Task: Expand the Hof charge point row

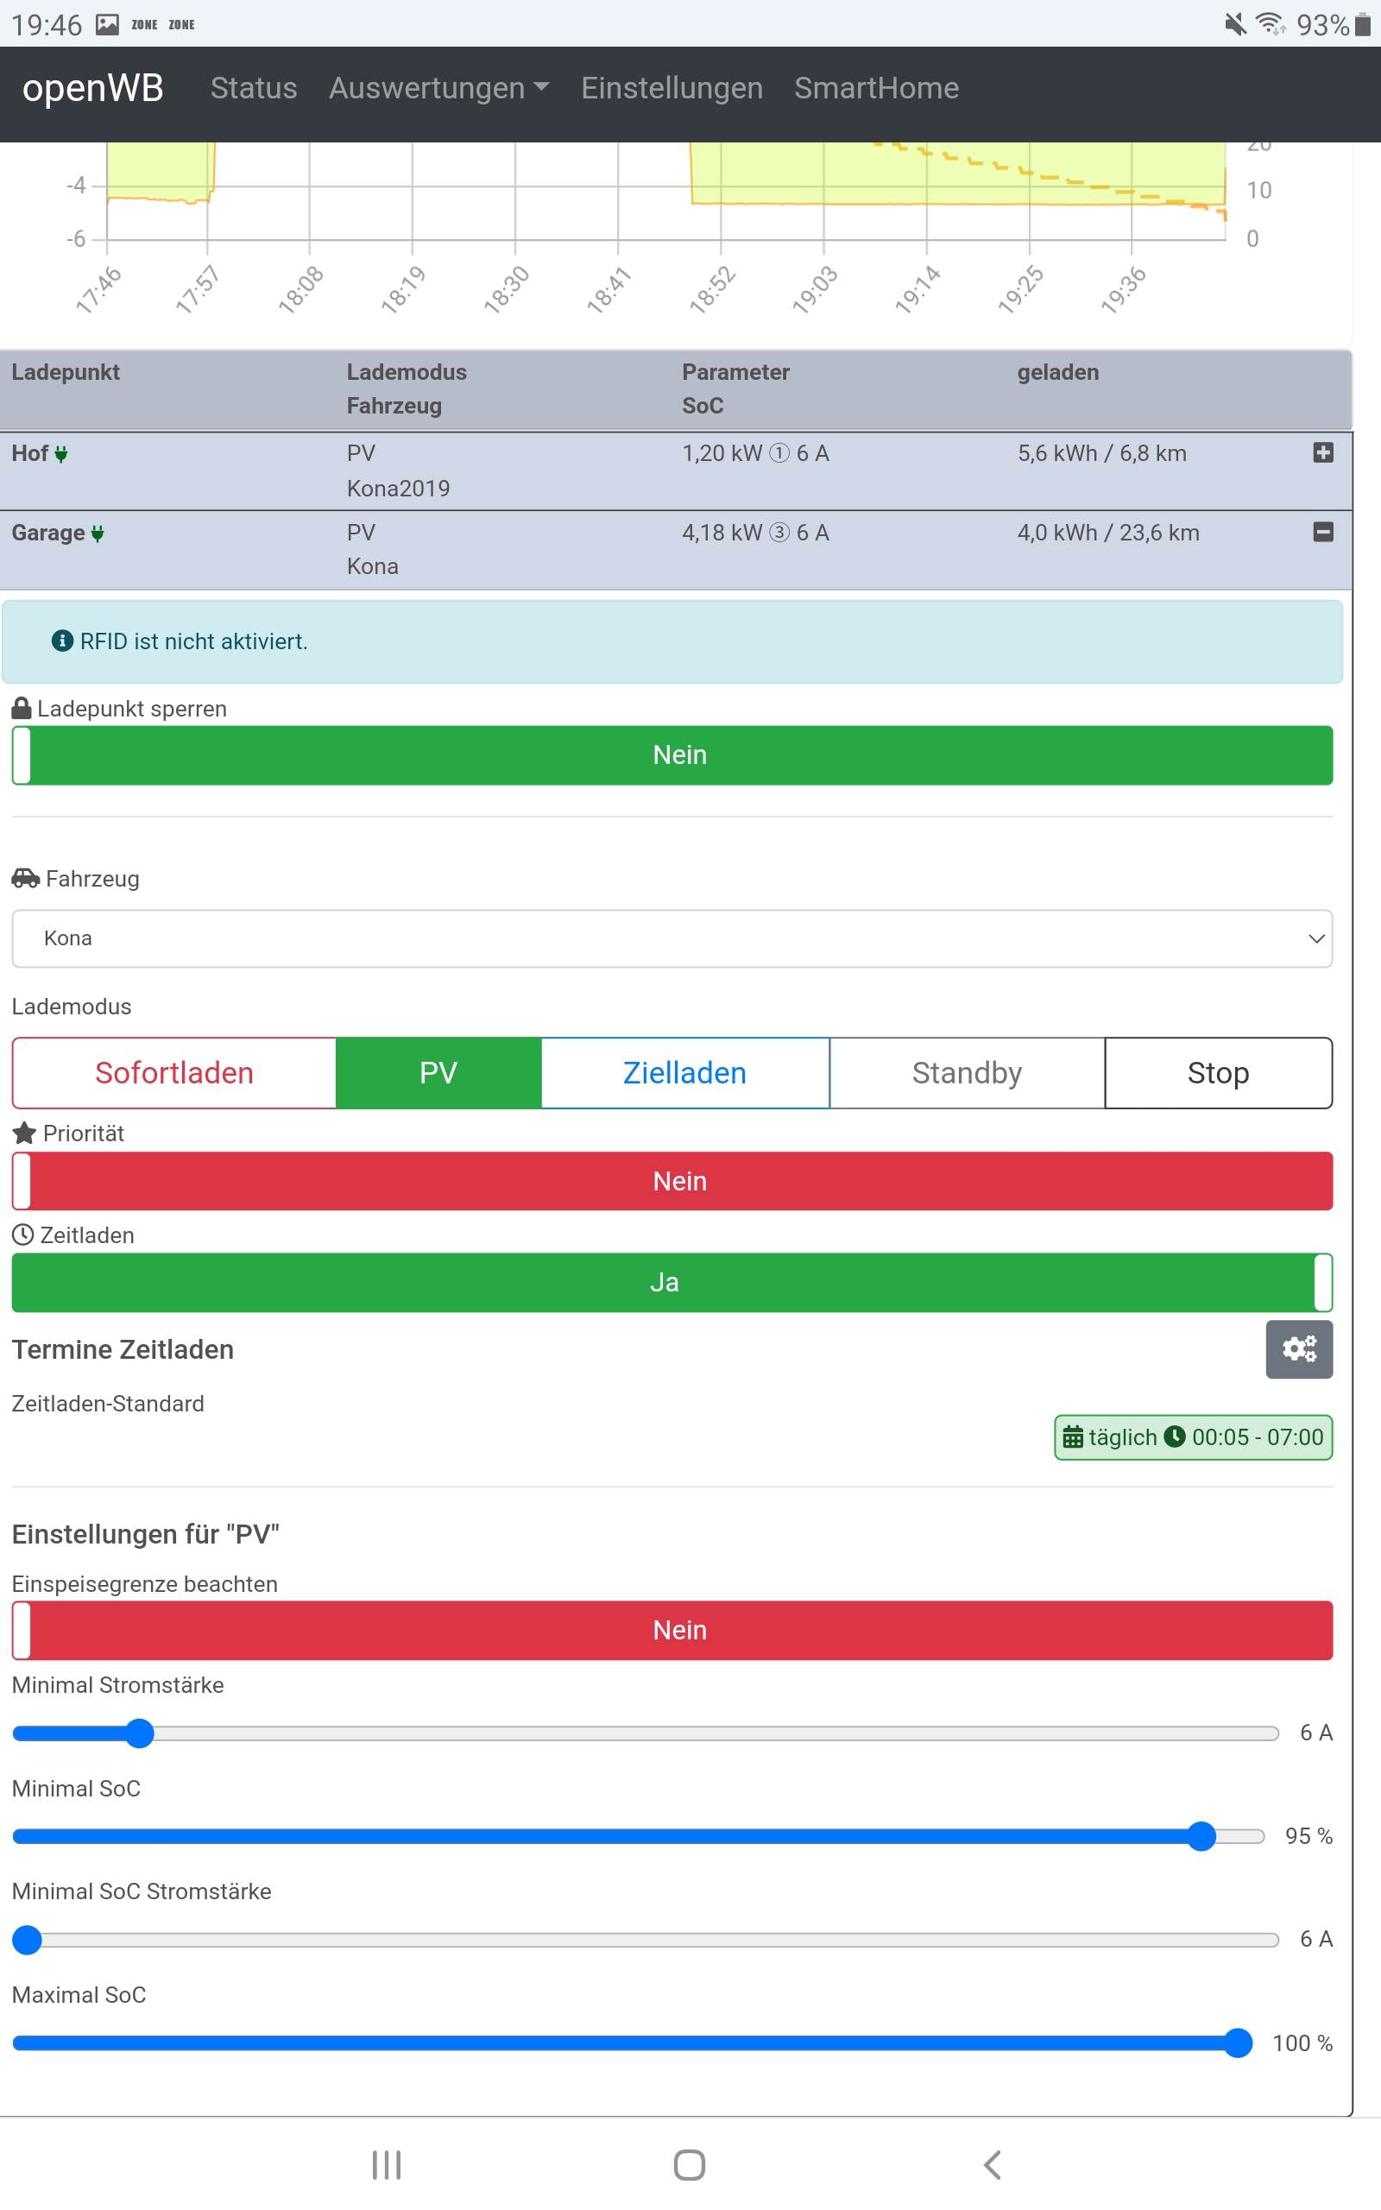Action: tap(1322, 452)
